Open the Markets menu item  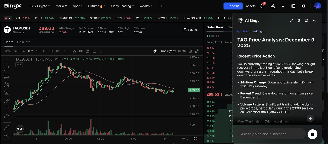(61, 6)
